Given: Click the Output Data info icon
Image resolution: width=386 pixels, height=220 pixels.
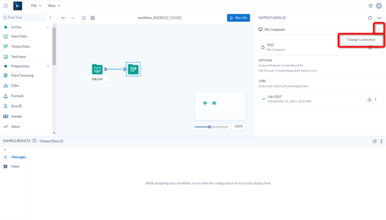Looking at the screenshot, I should 370,18.
